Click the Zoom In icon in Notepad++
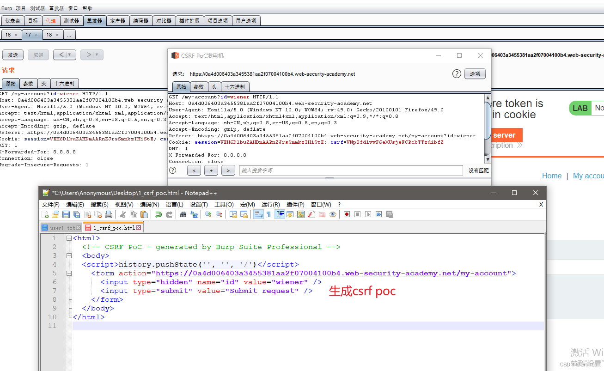This screenshot has width=604, height=371. (208, 214)
